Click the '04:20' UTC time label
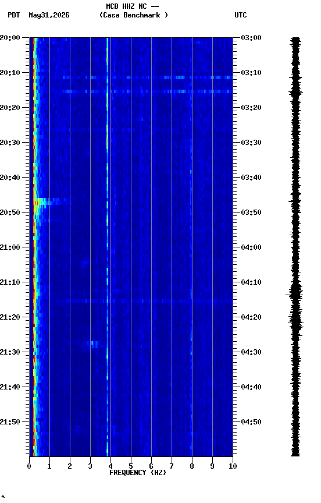Screen dimensions: 321x503 click(251, 317)
